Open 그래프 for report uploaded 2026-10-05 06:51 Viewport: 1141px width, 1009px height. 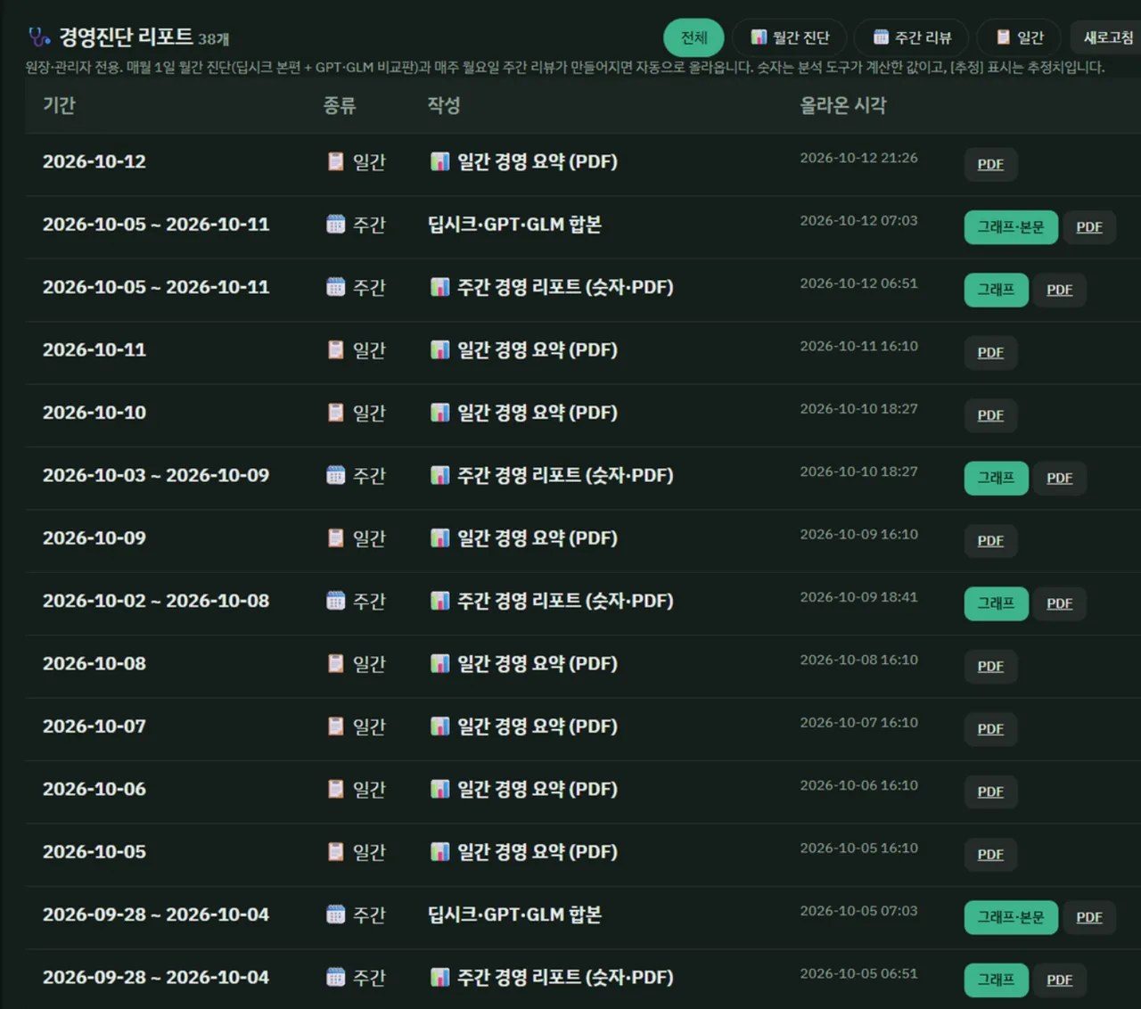click(996, 980)
